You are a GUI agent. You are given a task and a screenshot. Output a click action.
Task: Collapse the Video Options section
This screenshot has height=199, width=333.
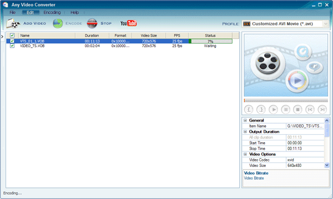click(x=245, y=154)
